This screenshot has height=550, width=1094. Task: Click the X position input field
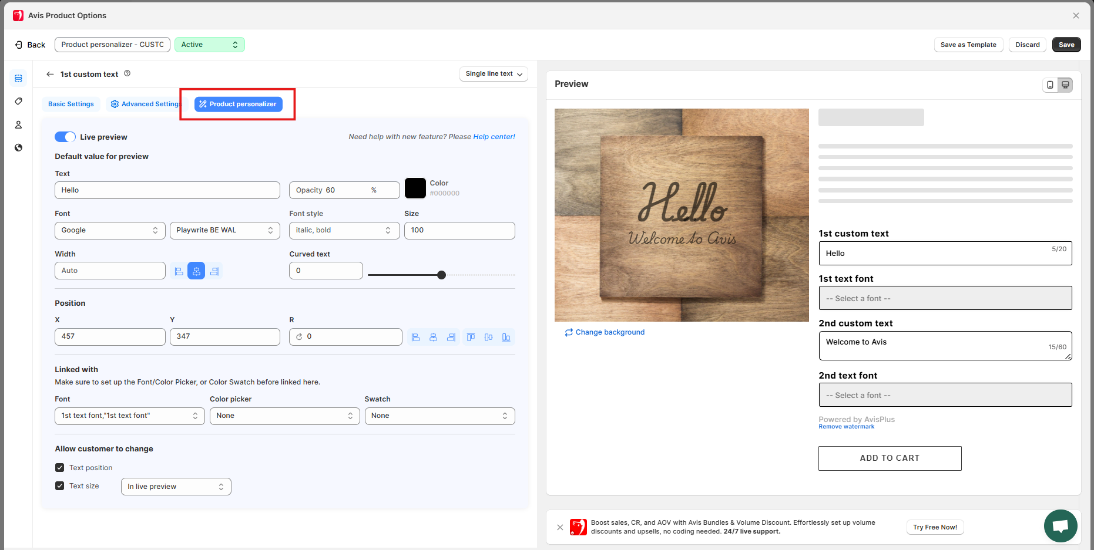pyautogui.click(x=110, y=337)
